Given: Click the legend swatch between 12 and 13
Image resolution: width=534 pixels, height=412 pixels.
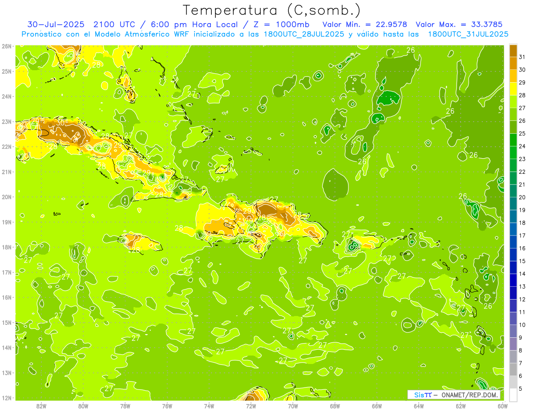Looking at the screenshot, I should (x=513, y=293).
